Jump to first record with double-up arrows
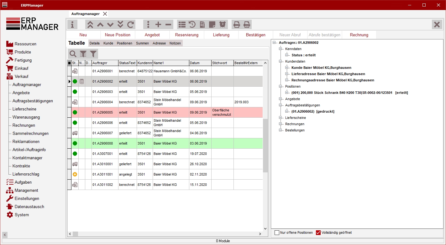 tap(90, 24)
